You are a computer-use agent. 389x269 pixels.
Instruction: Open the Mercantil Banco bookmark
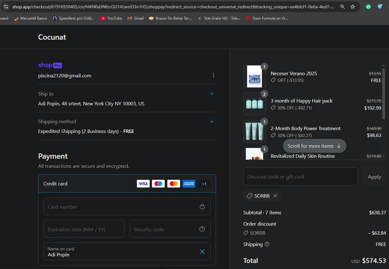click(31, 18)
